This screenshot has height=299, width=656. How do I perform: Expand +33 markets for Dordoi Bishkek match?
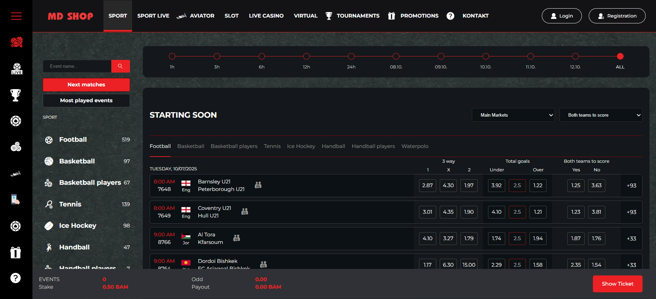(632, 265)
